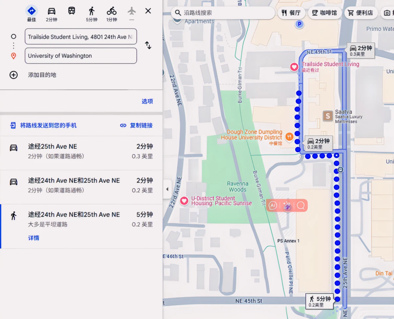Filter by 餐厅 restaurants chip
This screenshot has width=394, height=319.
(x=291, y=13)
